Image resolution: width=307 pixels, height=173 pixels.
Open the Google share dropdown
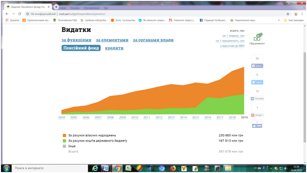(x=257, y=115)
